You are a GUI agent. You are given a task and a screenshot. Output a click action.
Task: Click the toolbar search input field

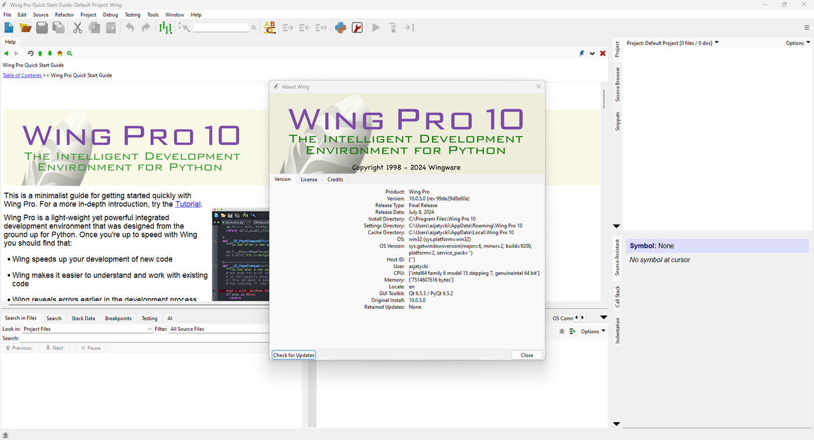pyautogui.click(x=221, y=28)
